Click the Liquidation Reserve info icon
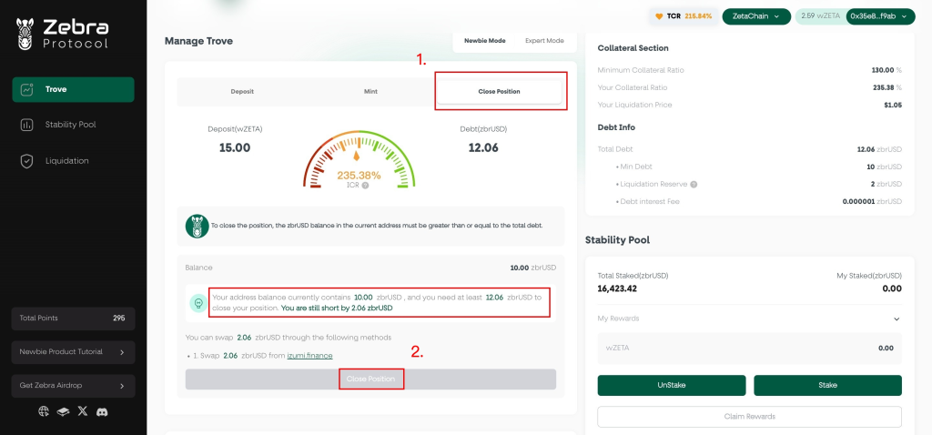This screenshot has height=435, width=932. coord(694,184)
